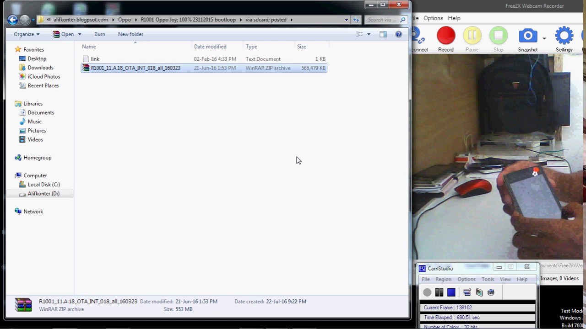Open CamStudio Region menu
Screen dimensions: 586x329
click(443, 279)
